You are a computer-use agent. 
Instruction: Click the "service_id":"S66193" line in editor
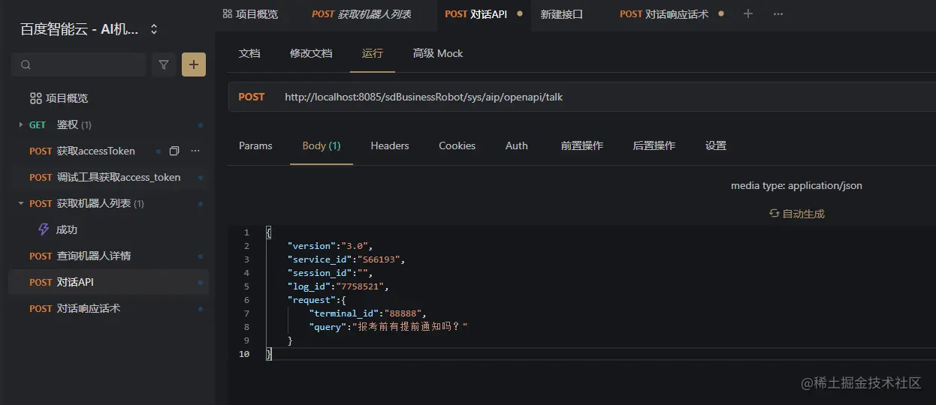346,259
